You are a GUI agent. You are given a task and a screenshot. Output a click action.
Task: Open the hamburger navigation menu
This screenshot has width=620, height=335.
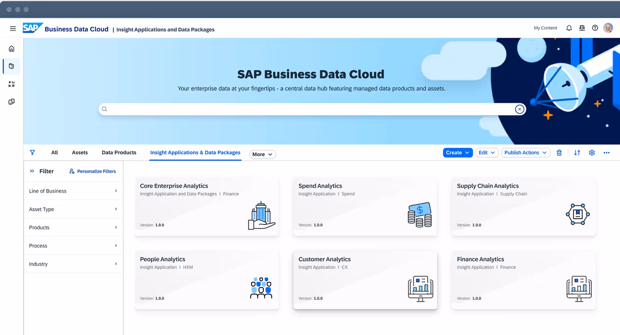13,28
